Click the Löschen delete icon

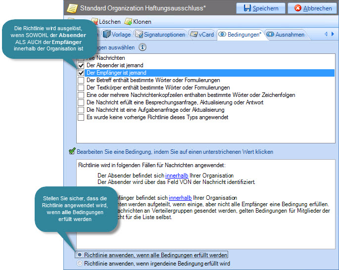coord(95,21)
